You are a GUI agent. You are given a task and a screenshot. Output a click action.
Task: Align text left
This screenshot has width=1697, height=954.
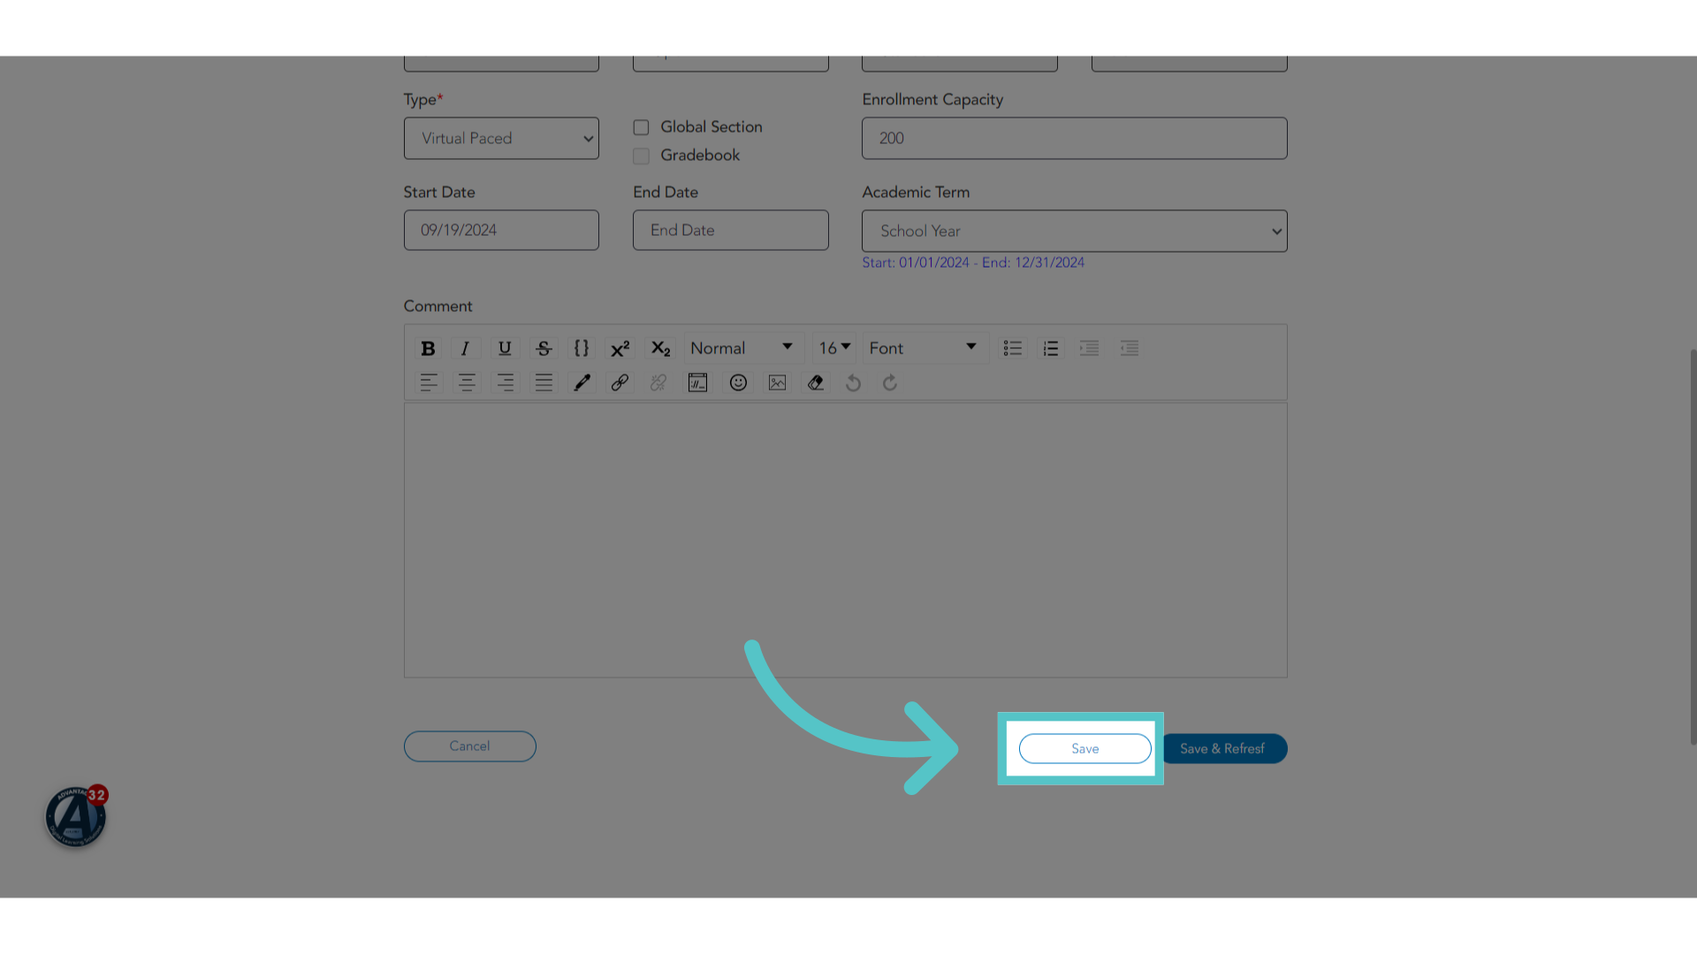pyautogui.click(x=429, y=382)
